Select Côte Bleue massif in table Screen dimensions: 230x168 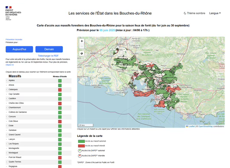tap(39, 121)
